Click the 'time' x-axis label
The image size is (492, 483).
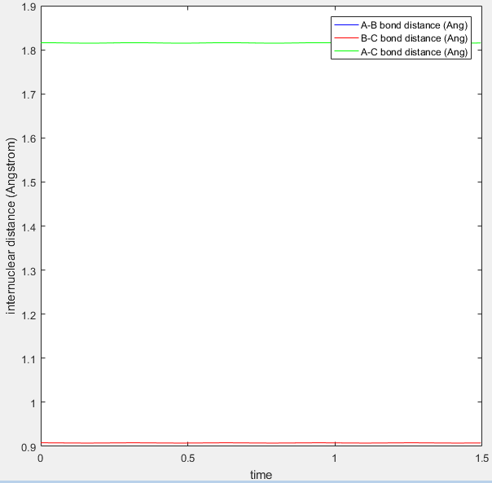click(261, 475)
